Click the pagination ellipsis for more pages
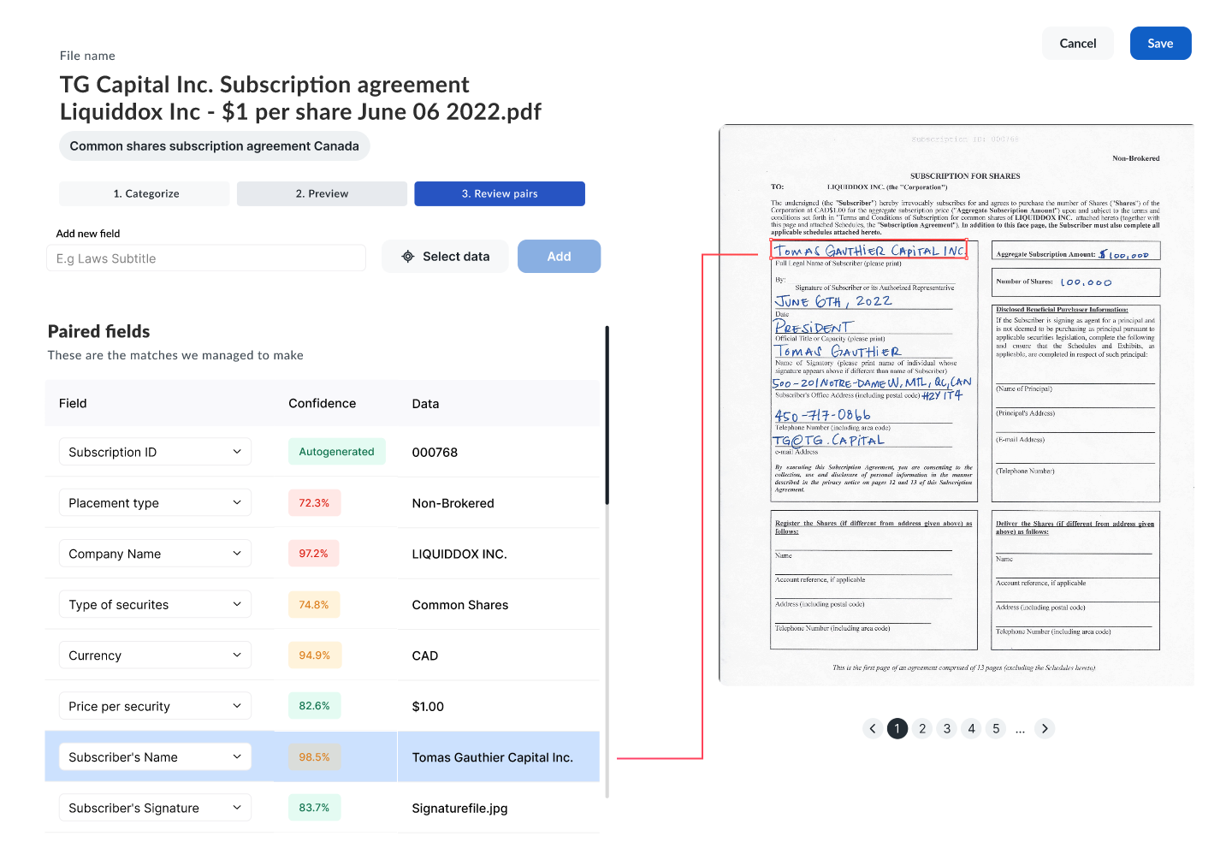The width and height of the screenshot is (1232, 842). click(x=1020, y=730)
